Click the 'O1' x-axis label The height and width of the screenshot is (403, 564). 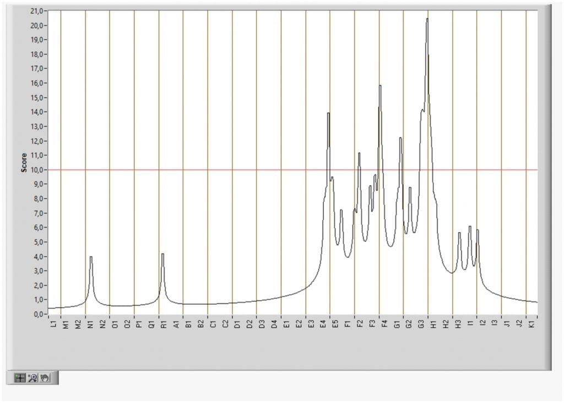[115, 324]
